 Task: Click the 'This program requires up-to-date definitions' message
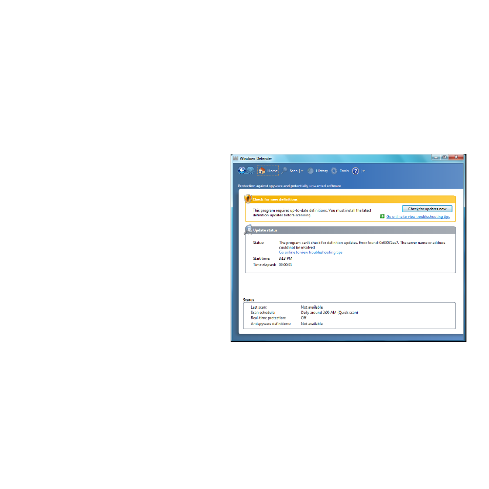click(312, 213)
